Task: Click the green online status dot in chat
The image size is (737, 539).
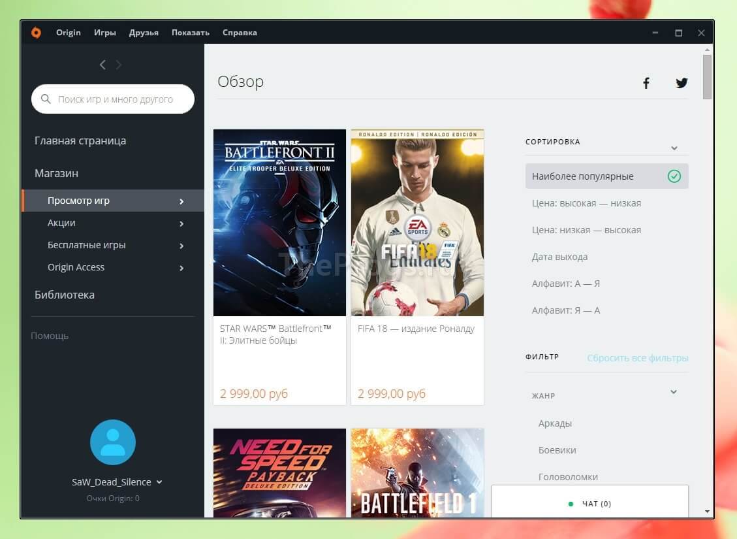Action: (571, 504)
